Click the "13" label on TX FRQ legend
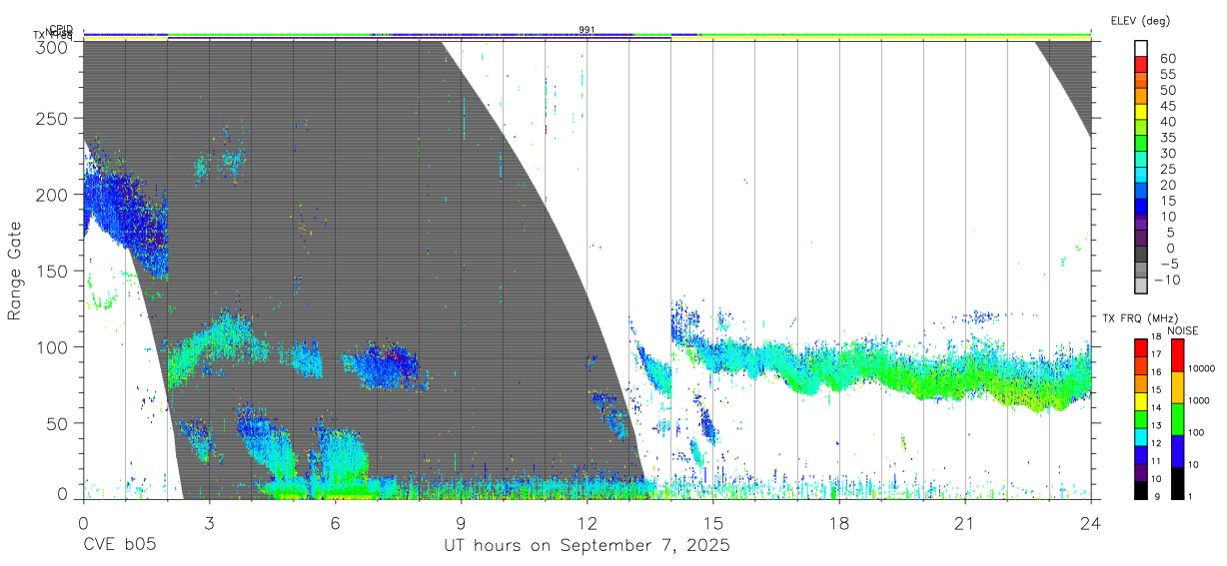This screenshot has width=1227, height=566. click(1156, 425)
